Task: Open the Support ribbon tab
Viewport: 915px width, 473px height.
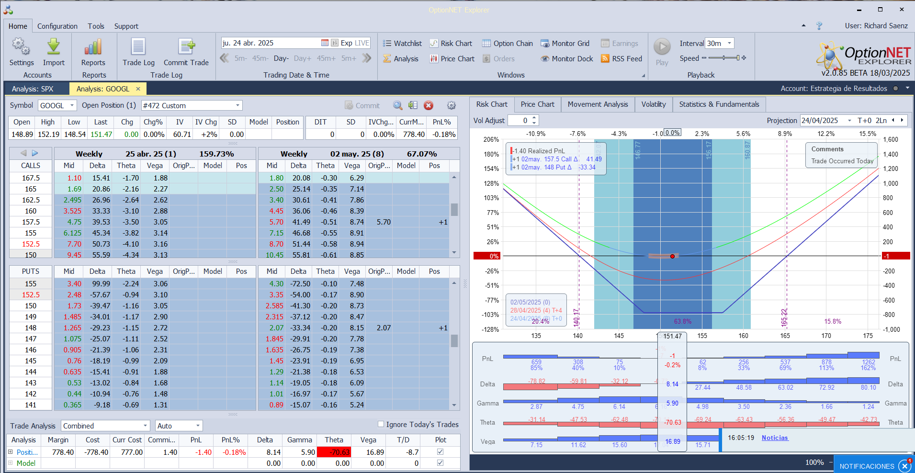Action: coord(126,26)
